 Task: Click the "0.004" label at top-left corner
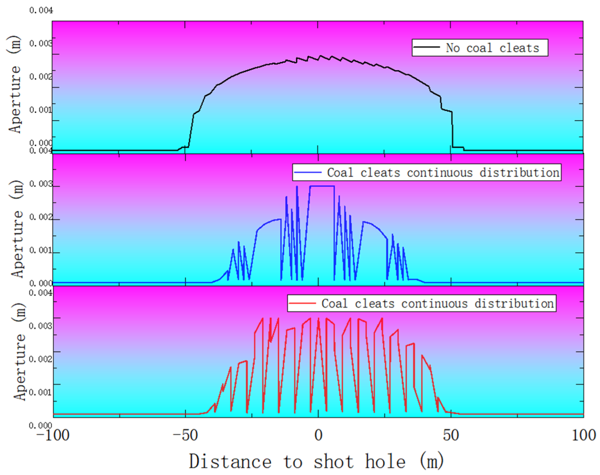tap(41, 10)
